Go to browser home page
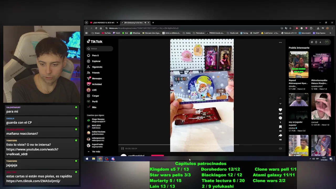This screenshot has height=189, width=336. [101, 28]
